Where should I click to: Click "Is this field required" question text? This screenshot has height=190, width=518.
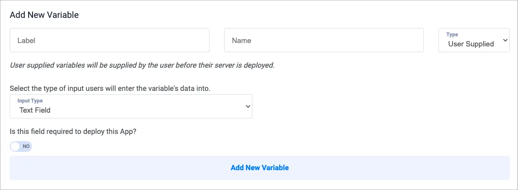[73, 132]
